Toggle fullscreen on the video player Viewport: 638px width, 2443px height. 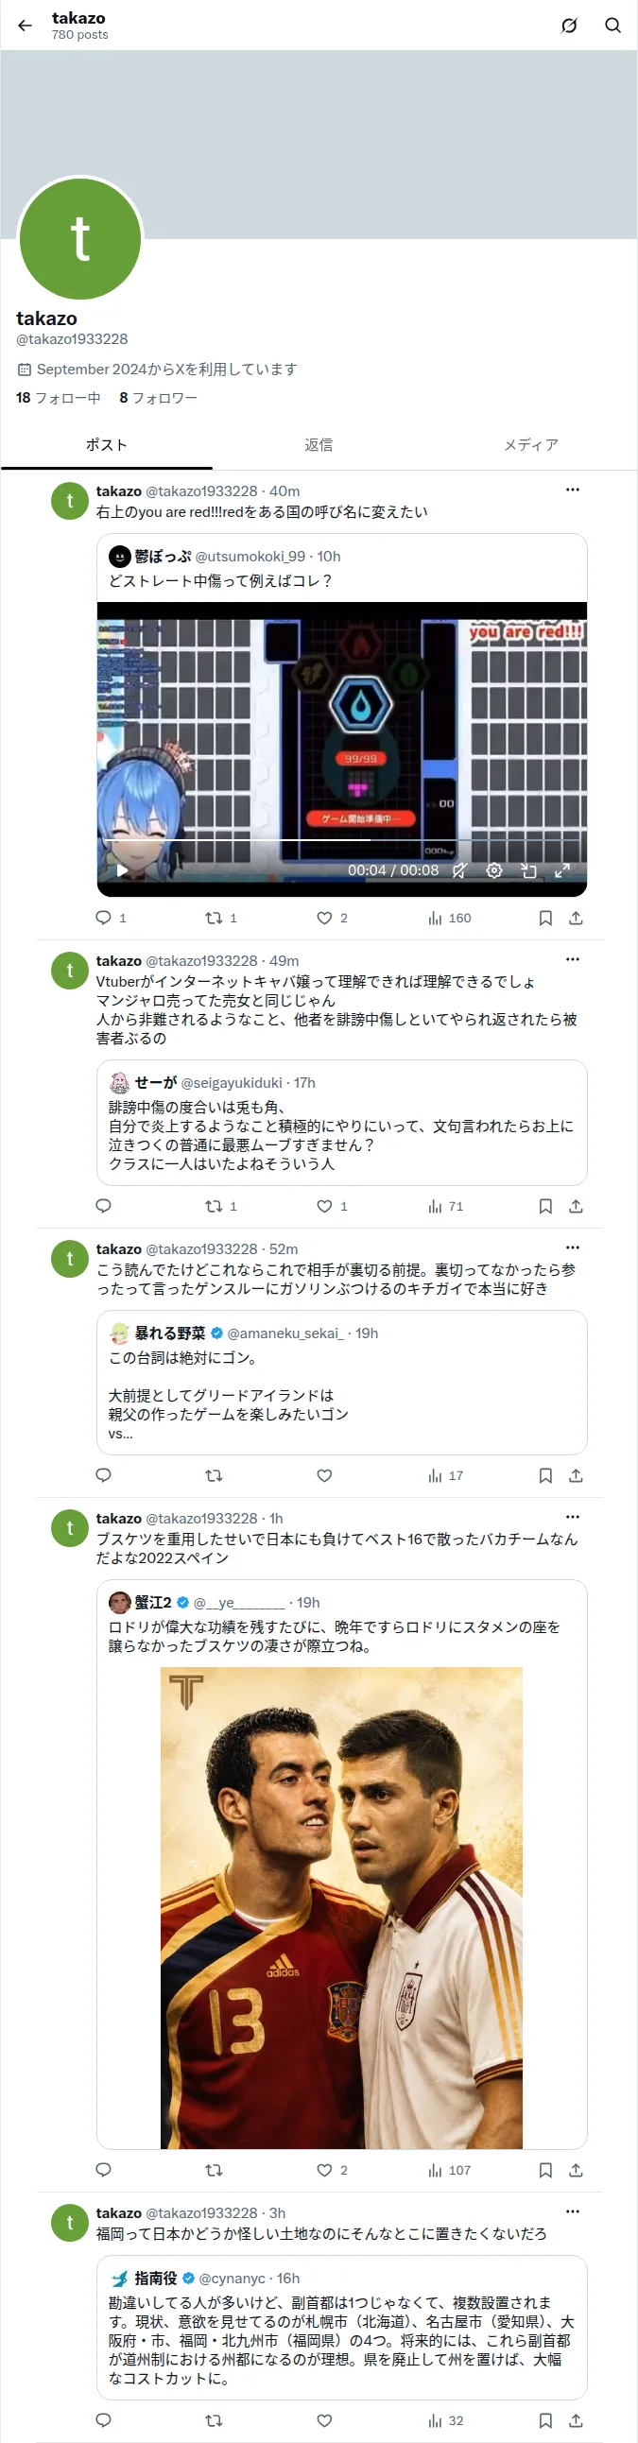click(562, 870)
